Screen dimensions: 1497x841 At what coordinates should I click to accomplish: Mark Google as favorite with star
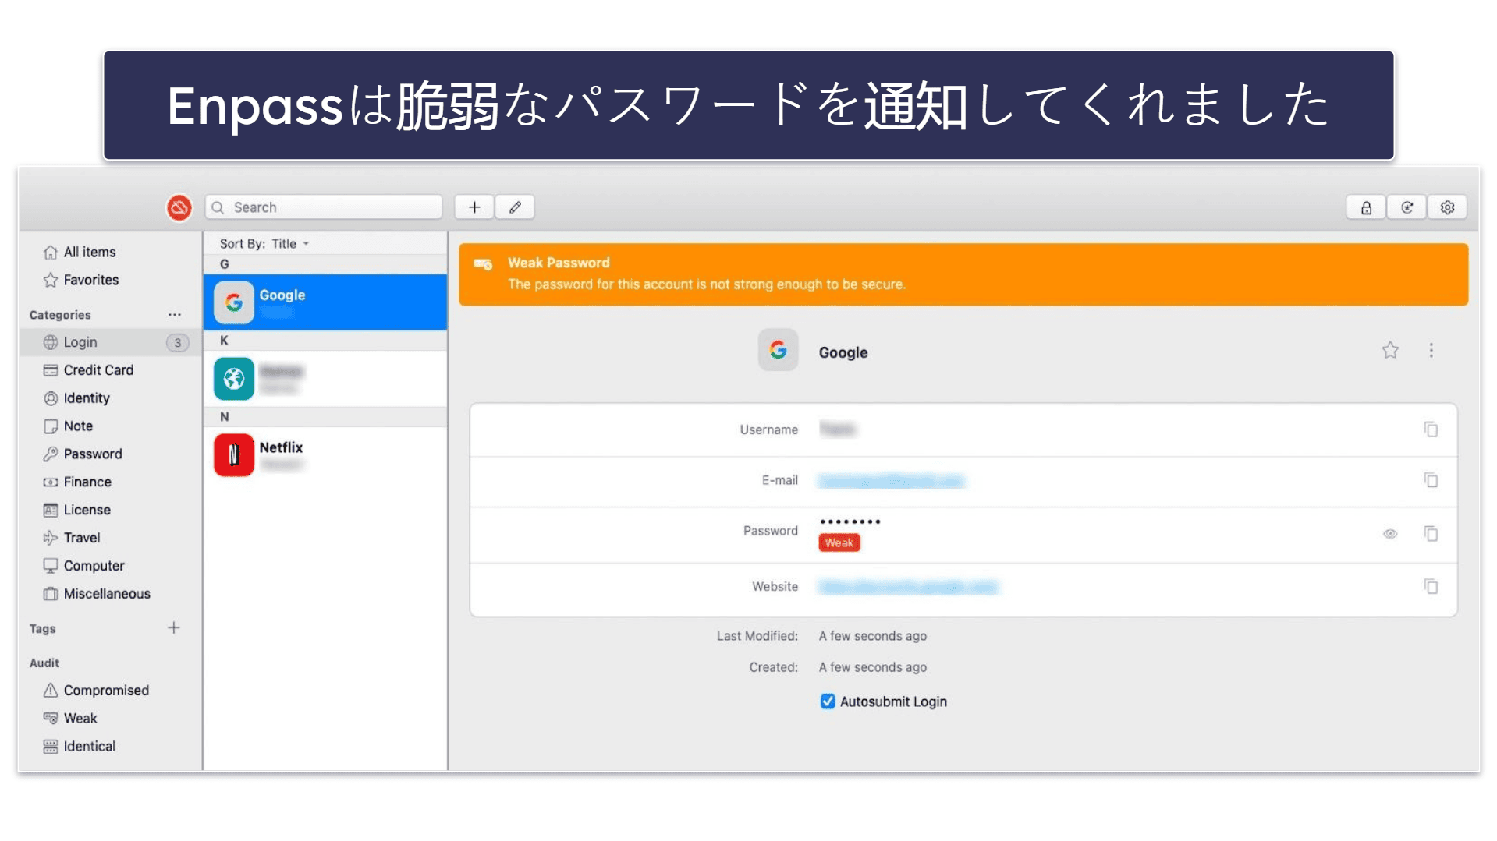pyautogui.click(x=1390, y=351)
